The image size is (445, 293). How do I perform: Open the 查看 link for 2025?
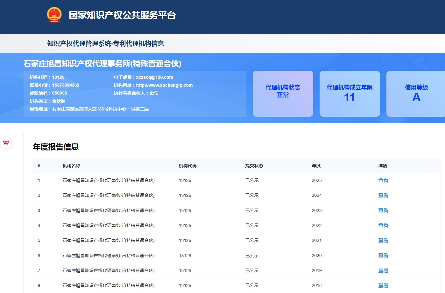pyautogui.click(x=383, y=180)
